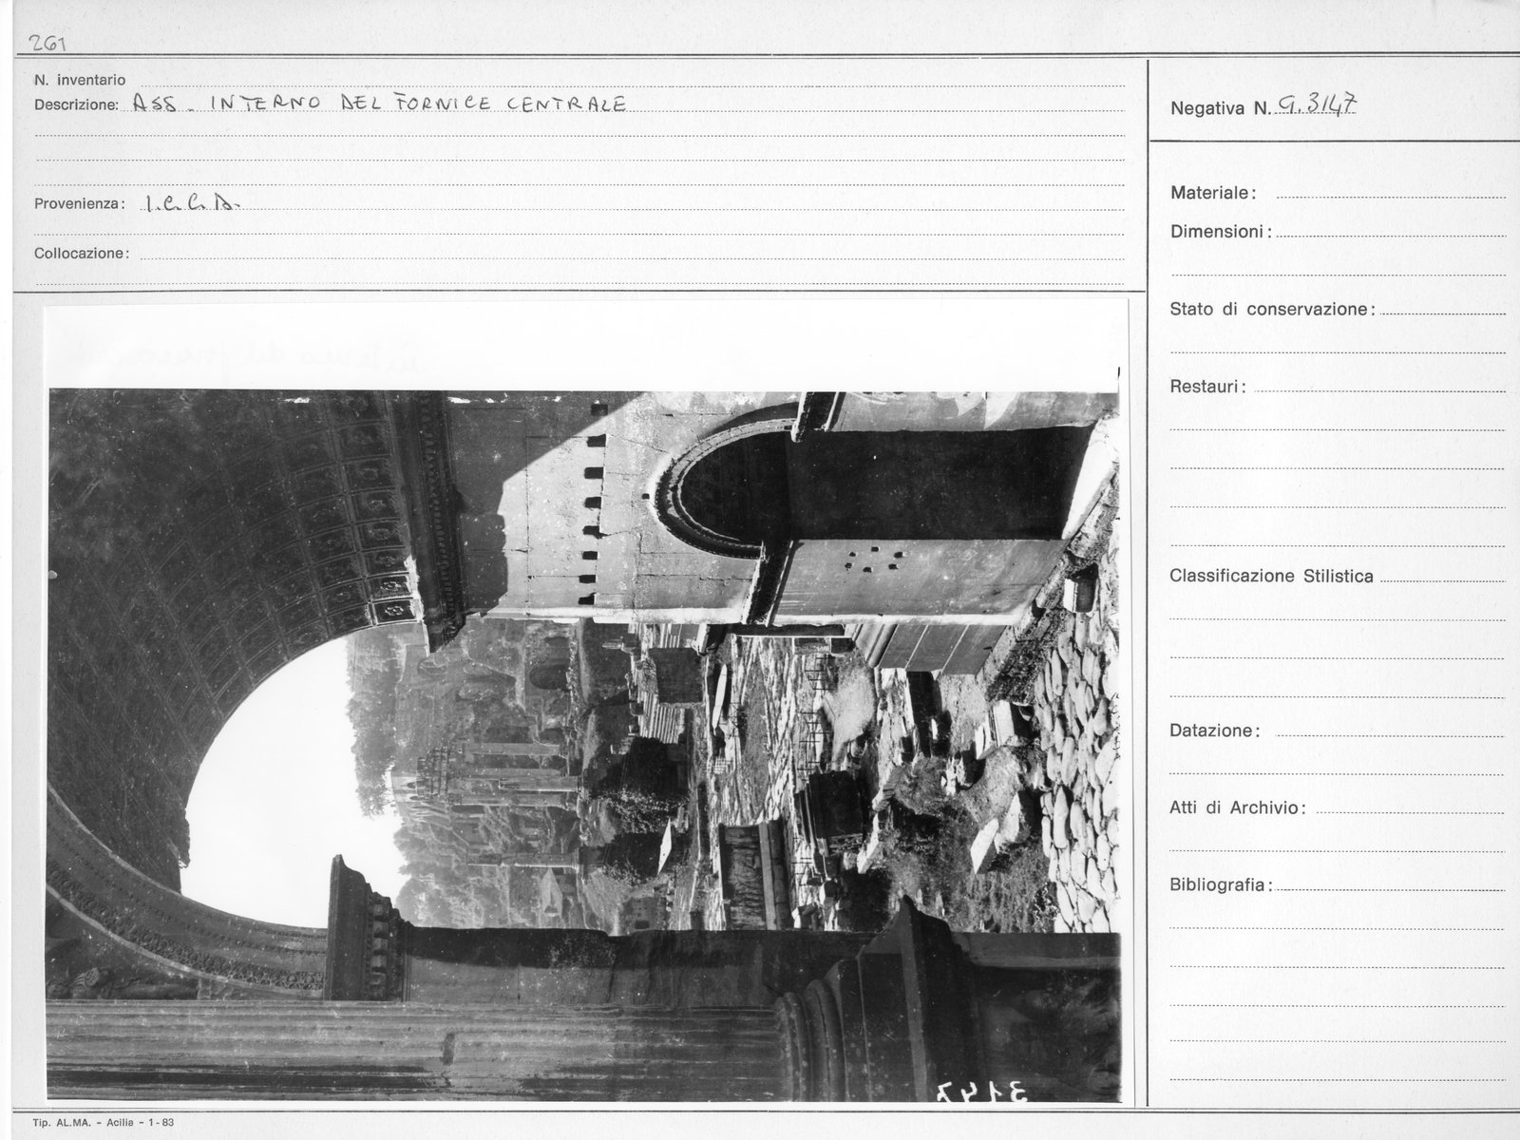Viewport: 1520px width, 1140px height.
Task: Click the 'Descrizione:' field label
Action: (76, 105)
